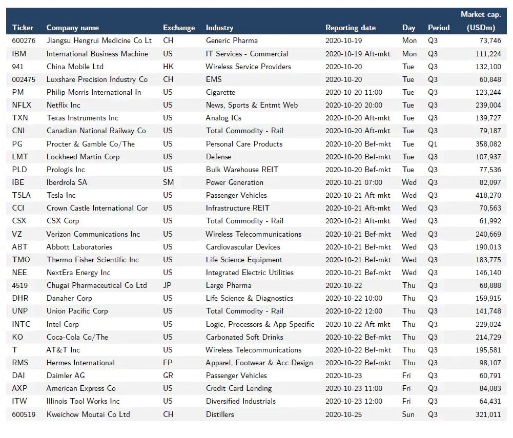The width and height of the screenshot is (513, 438).
Task: Select Thermo Fisher Scientific Inc cell
Action: 93,260
